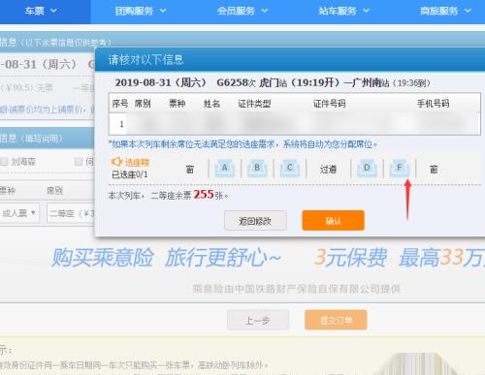This screenshot has height=375, width=485.
Task: Open the 成人票 ticket type dropdown
Action: (x=19, y=213)
